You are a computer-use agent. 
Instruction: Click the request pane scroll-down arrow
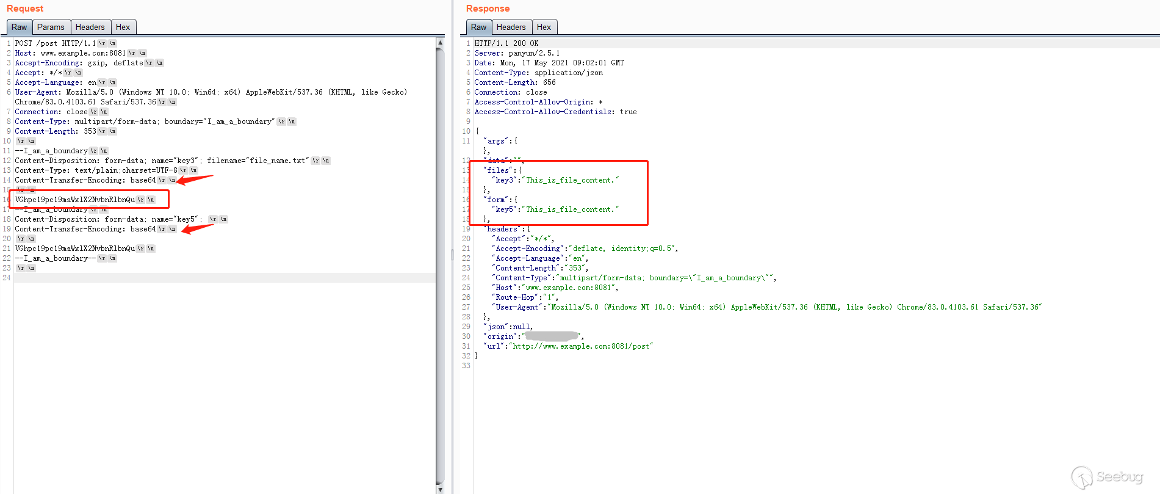click(440, 489)
